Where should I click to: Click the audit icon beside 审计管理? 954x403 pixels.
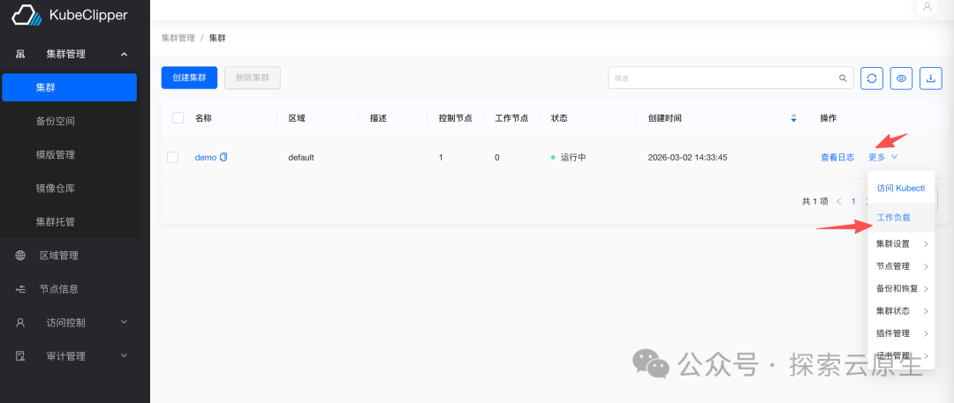(20, 355)
